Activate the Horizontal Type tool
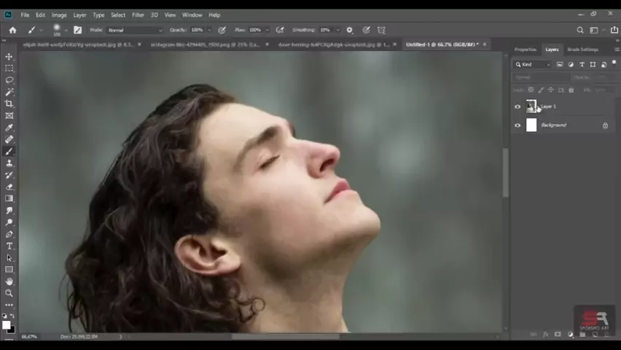This screenshot has width=621, height=350. [9, 246]
